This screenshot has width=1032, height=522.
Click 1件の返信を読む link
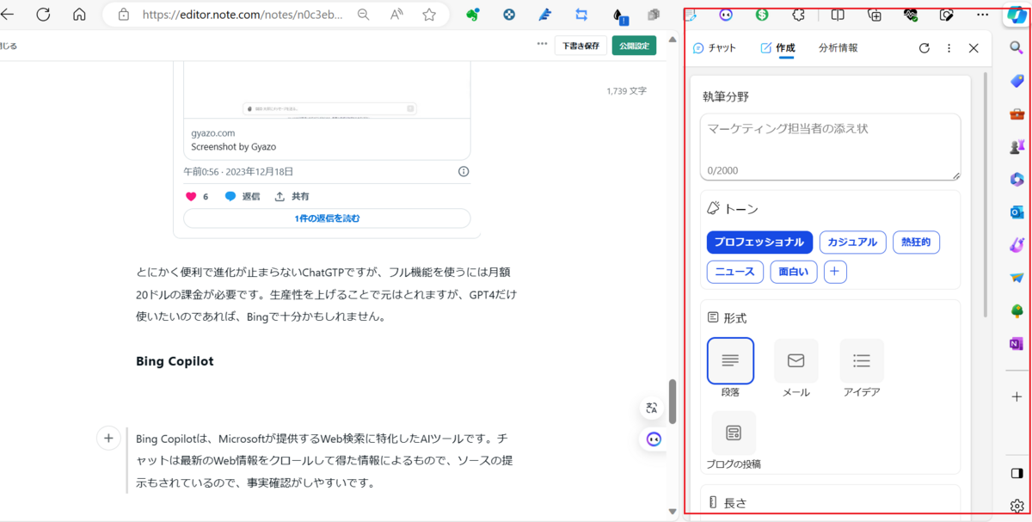[327, 218]
